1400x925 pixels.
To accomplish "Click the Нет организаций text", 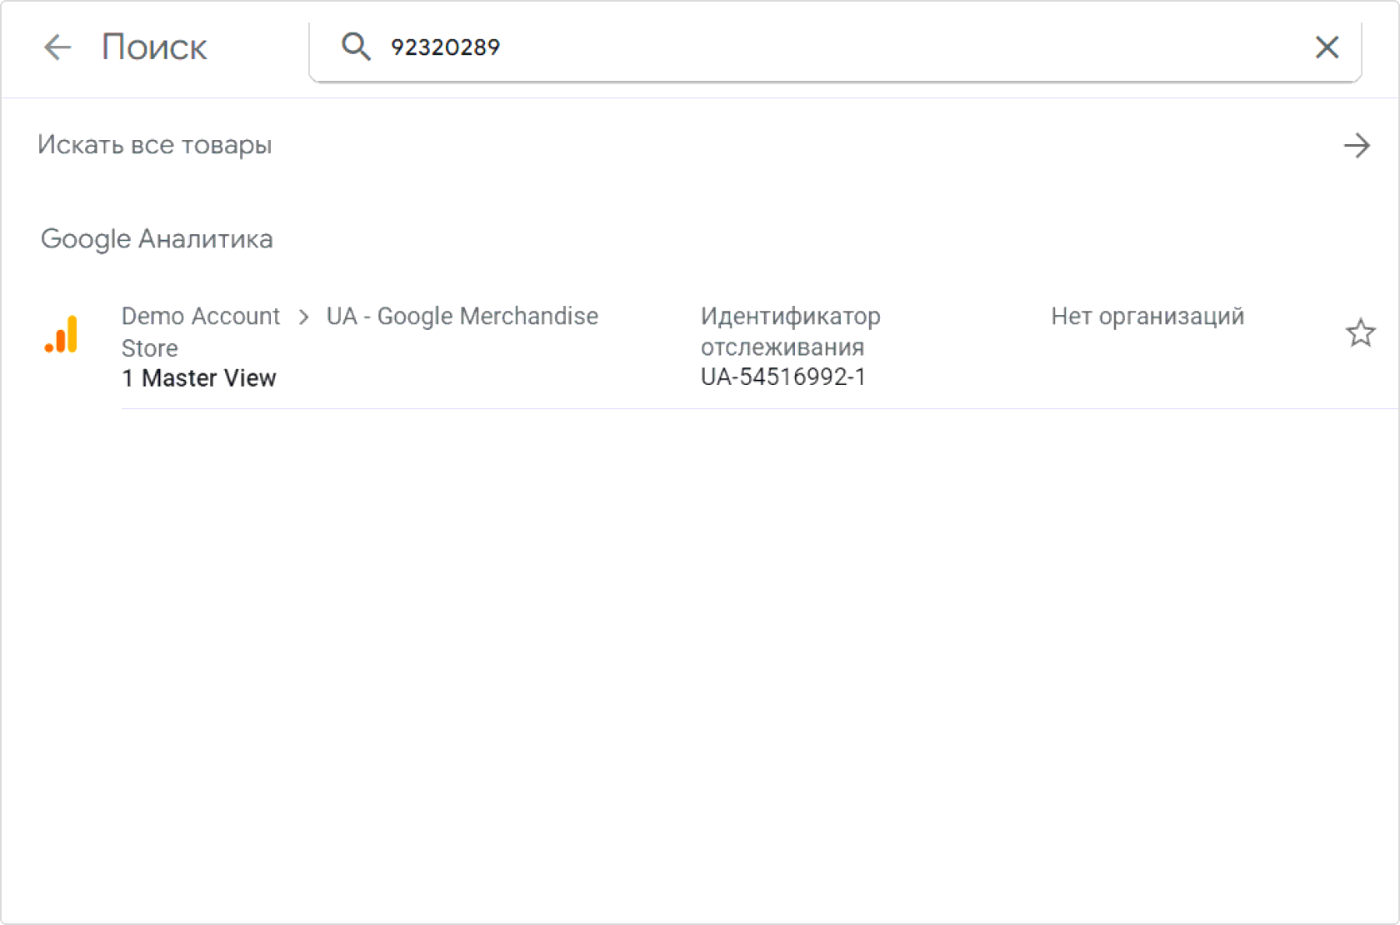I will pyautogui.click(x=1147, y=317).
